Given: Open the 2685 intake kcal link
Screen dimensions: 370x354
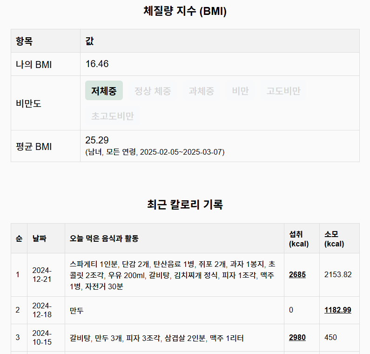Looking at the screenshot, I should pos(297,274).
